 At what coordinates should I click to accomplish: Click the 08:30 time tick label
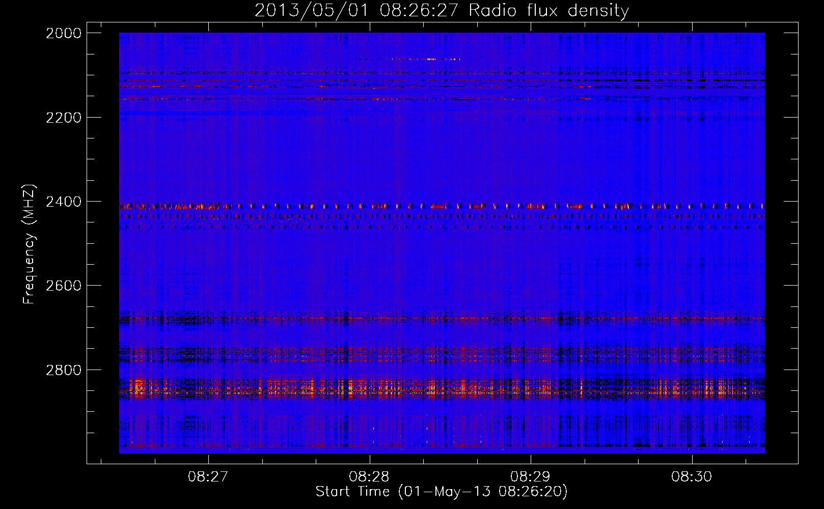[692, 477]
